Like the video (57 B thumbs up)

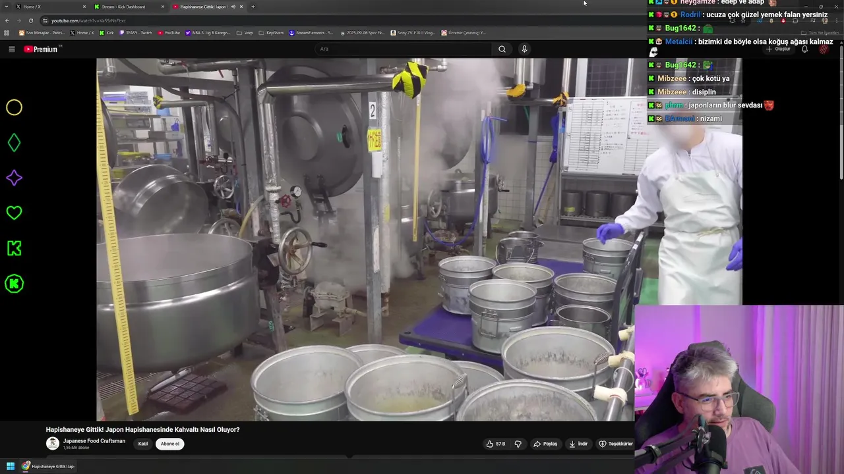[x=496, y=444]
